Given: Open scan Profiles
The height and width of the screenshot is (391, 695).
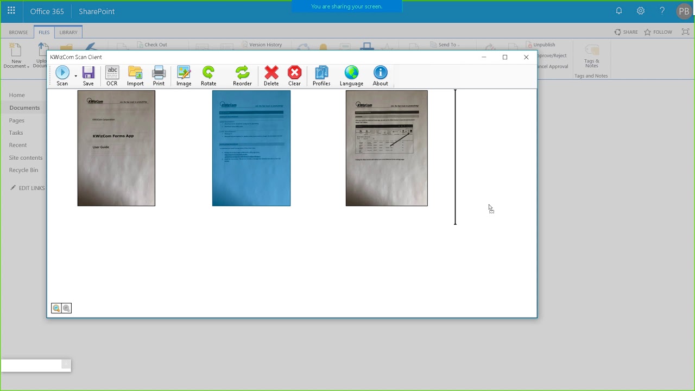Looking at the screenshot, I should 321,76.
